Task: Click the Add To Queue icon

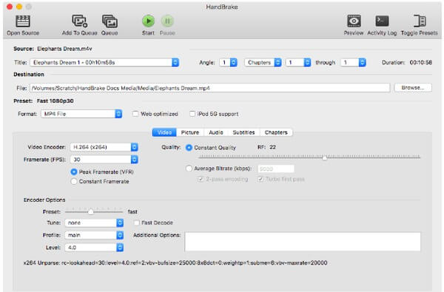Action: point(80,21)
